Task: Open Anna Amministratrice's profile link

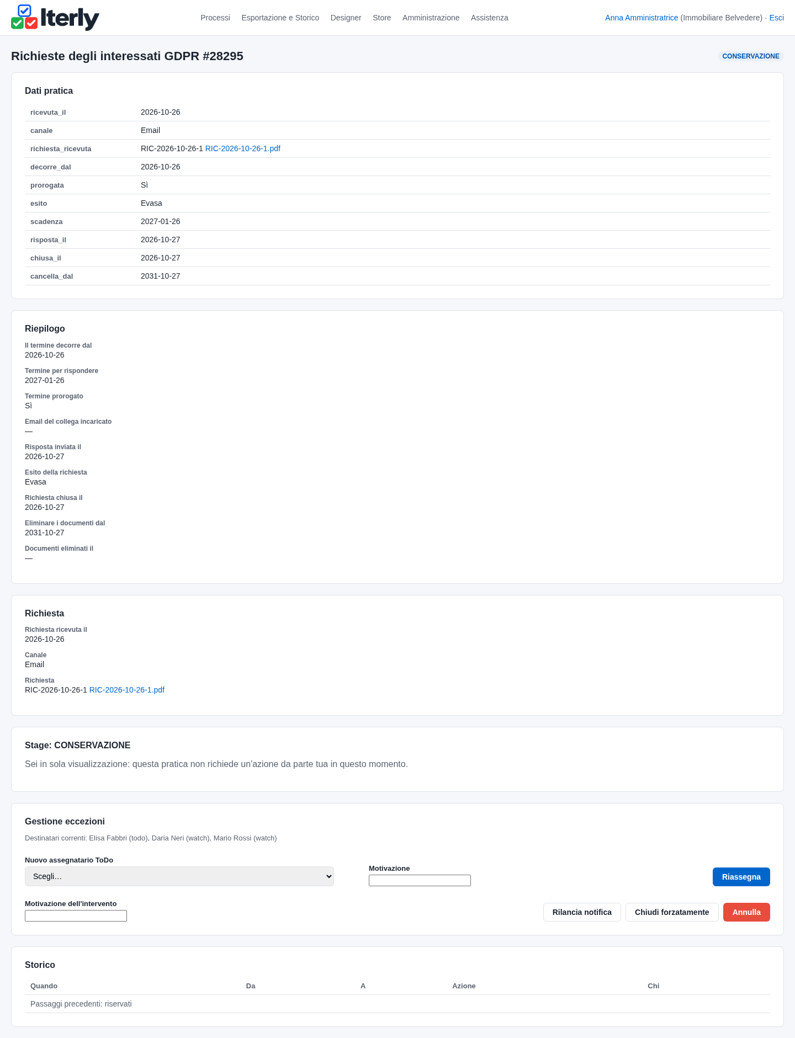Action: point(642,18)
